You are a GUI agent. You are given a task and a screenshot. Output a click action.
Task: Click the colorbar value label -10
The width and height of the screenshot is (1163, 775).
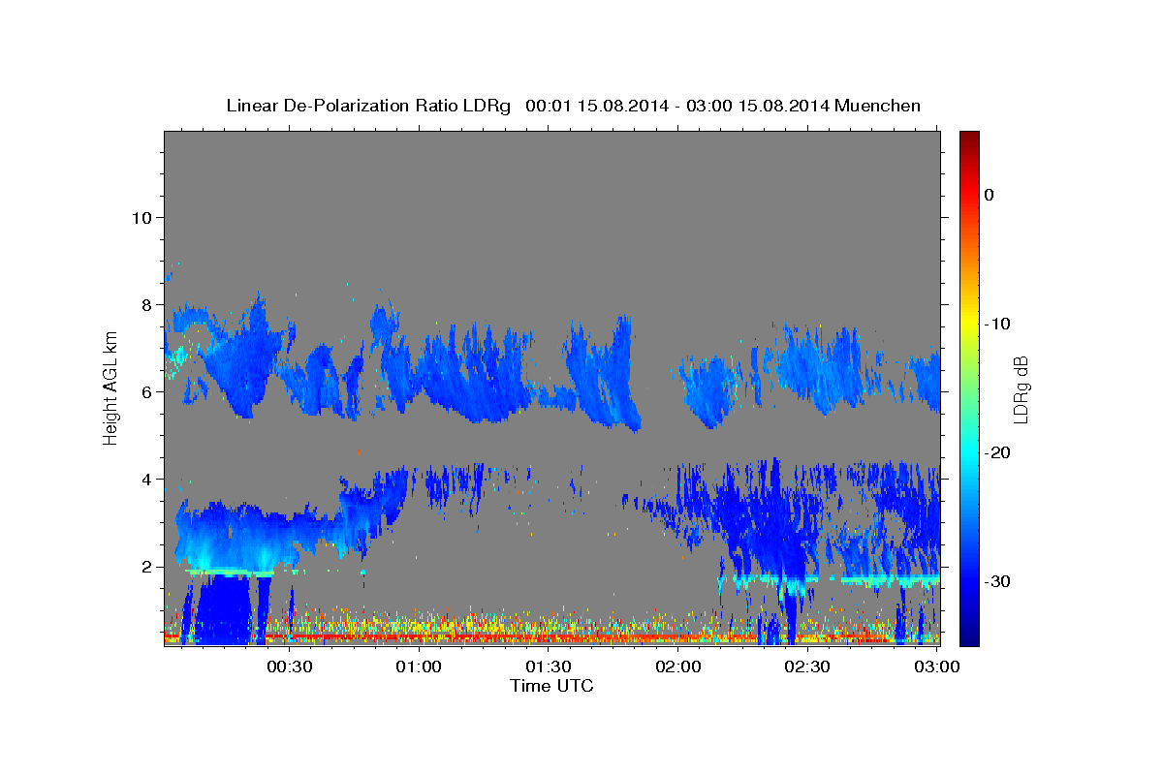coord(997,324)
